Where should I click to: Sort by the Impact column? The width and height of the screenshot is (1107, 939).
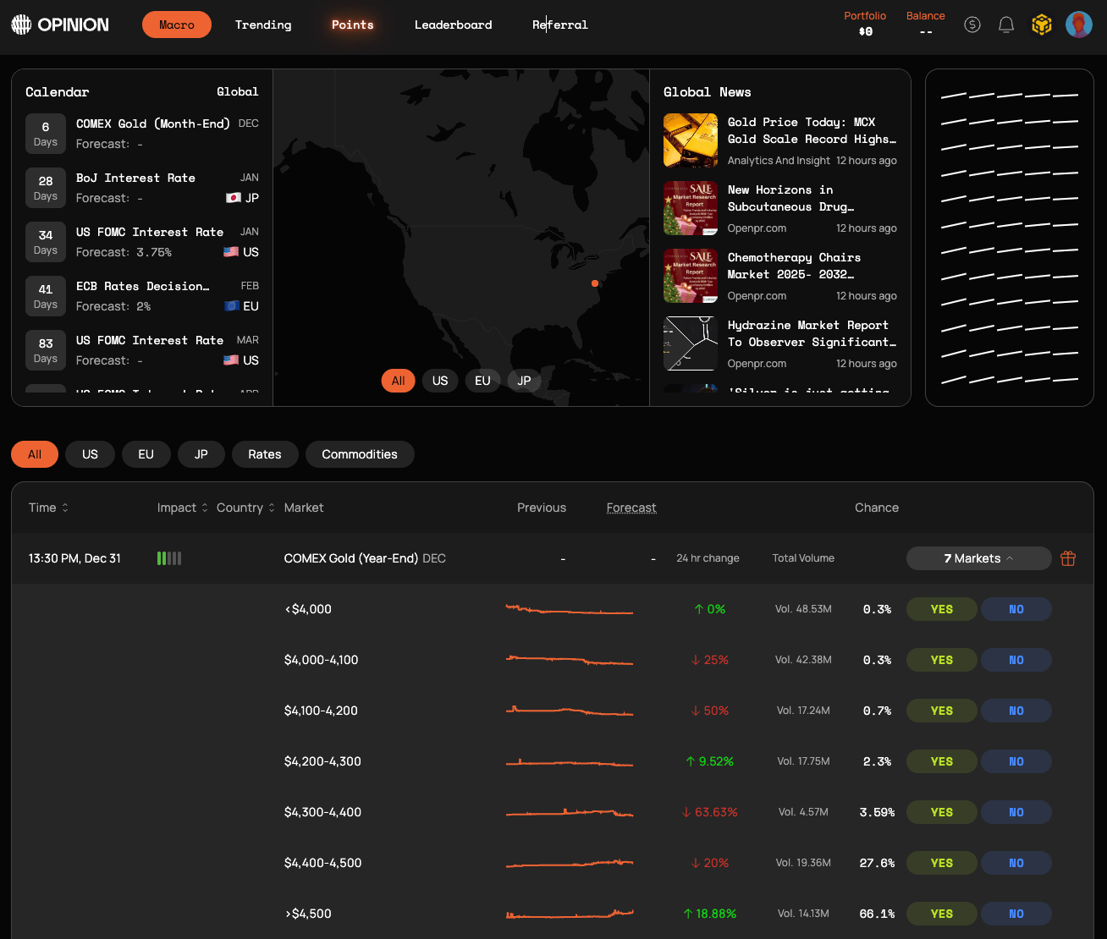pyautogui.click(x=182, y=508)
